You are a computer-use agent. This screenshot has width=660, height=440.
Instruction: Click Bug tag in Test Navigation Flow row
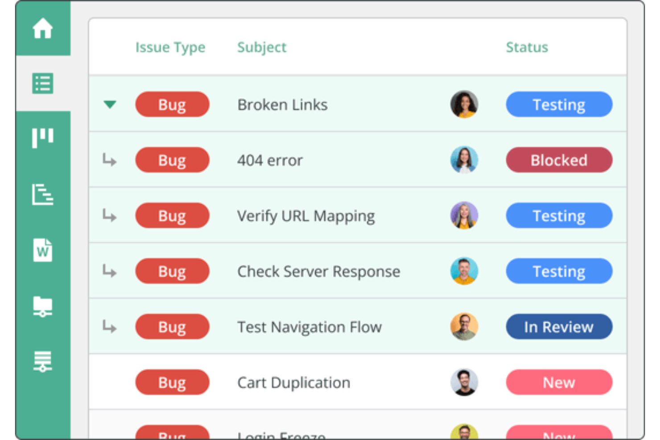tap(172, 327)
